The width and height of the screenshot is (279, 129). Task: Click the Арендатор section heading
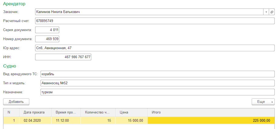coord(14,4)
